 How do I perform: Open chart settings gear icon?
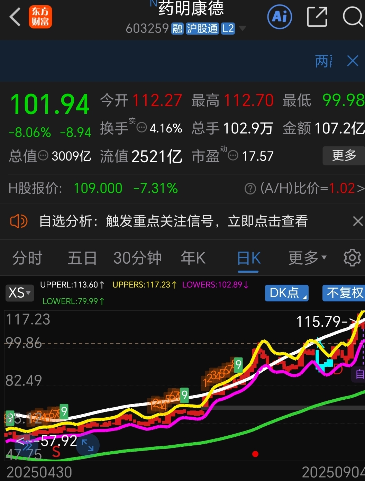coord(352,258)
